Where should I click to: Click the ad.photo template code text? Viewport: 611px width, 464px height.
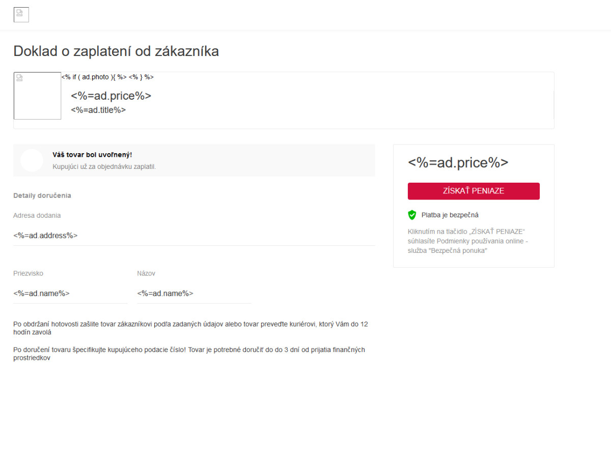107,77
